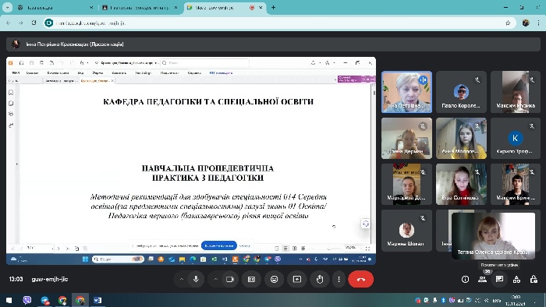Toggle the camera on or off

coord(230,279)
